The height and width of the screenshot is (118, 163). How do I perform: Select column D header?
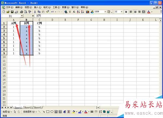coord(52,20)
